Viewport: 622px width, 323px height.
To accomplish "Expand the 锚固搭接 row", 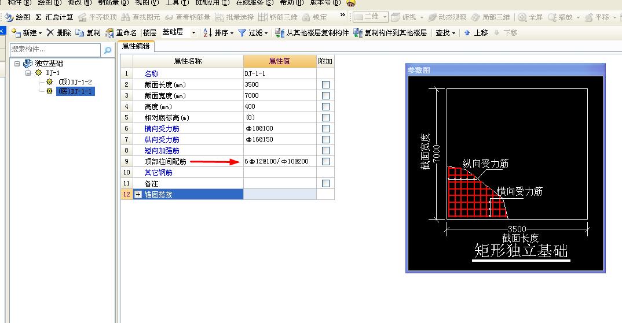I will (138, 194).
